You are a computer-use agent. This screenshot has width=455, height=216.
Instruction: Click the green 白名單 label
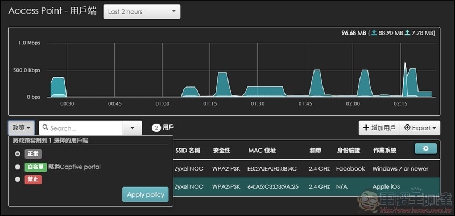pyautogui.click(x=36, y=167)
